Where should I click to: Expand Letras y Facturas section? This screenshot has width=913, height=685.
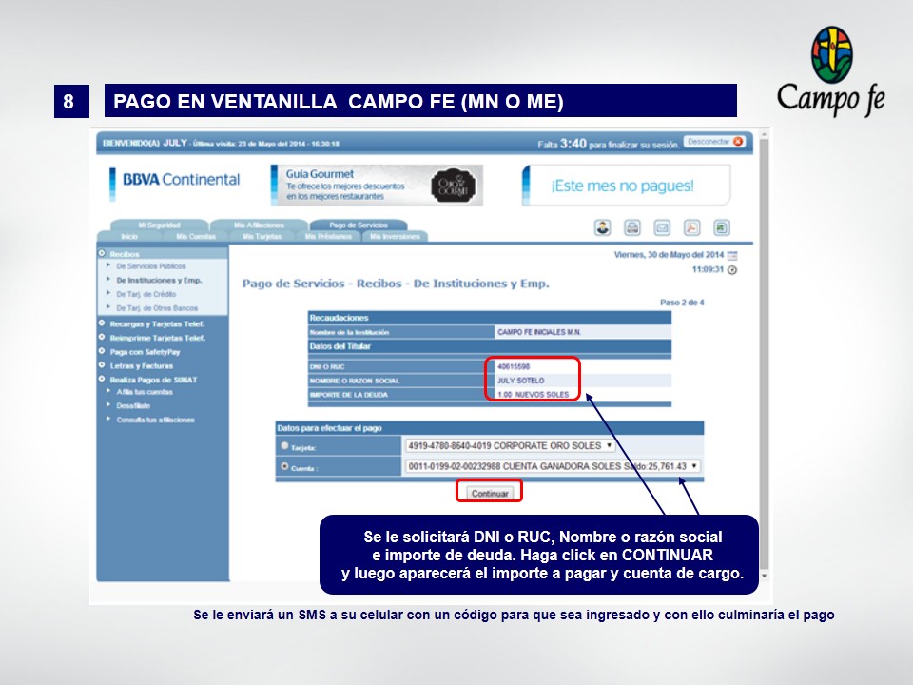coord(102,365)
